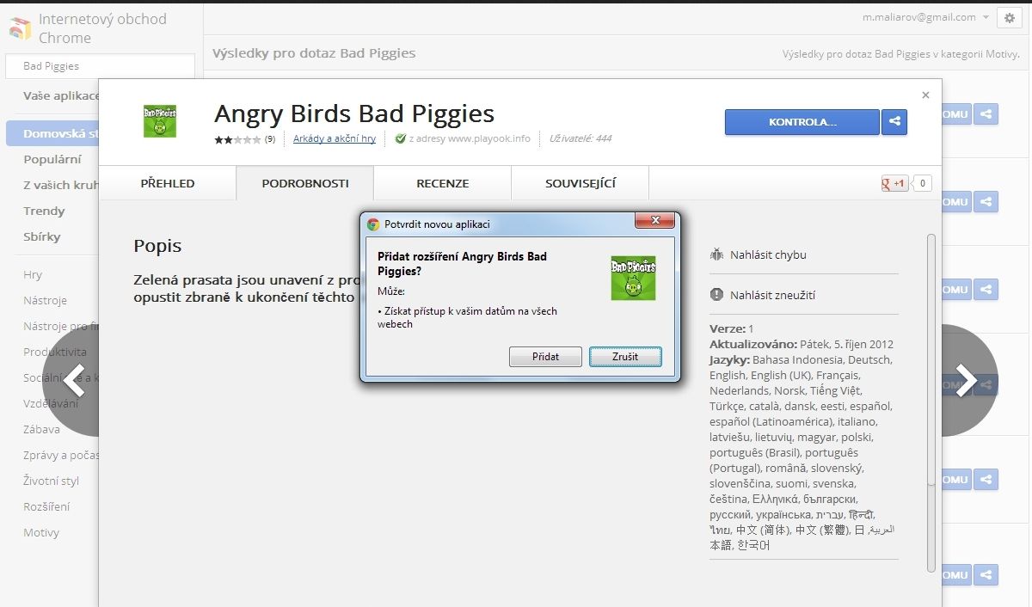Screen dimensions: 1032x607
Task: Click the bug icon beside Nahlásit chybu
Action: point(717,254)
